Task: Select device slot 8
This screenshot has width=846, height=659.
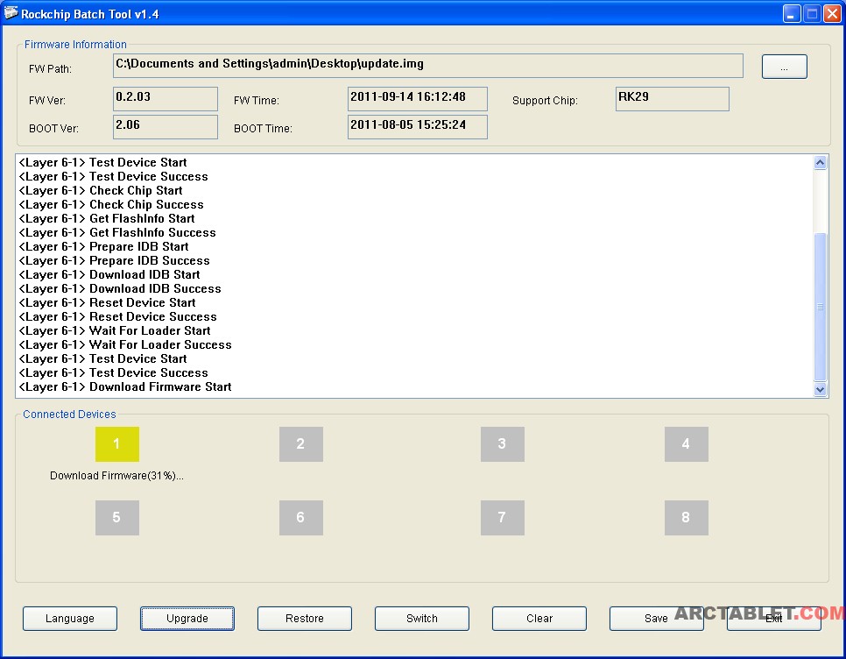Action: [687, 518]
